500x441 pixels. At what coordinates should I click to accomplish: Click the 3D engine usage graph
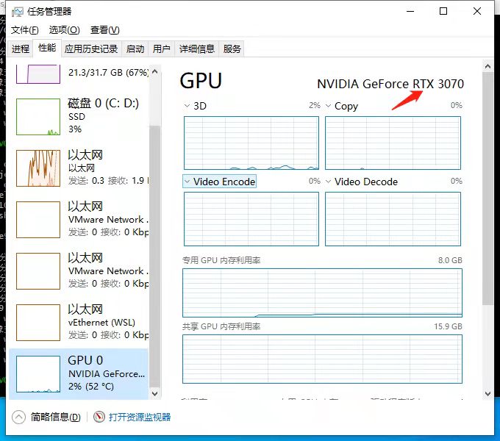[251, 143]
